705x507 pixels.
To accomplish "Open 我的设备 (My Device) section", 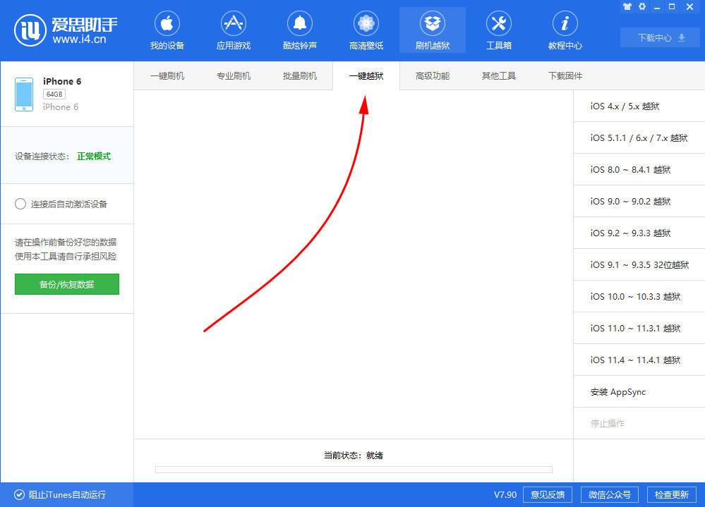I will [167, 30].
